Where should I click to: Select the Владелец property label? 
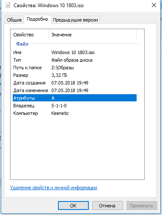[x=24, y=106]
